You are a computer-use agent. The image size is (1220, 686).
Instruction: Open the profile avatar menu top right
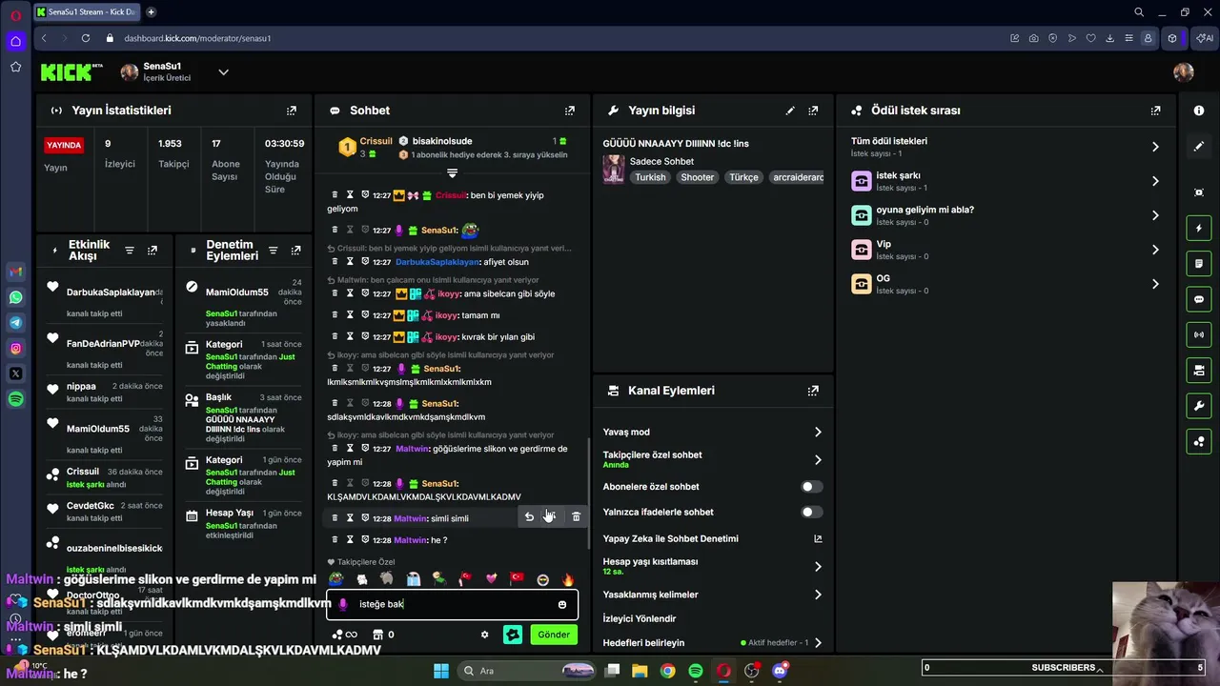1184,72
